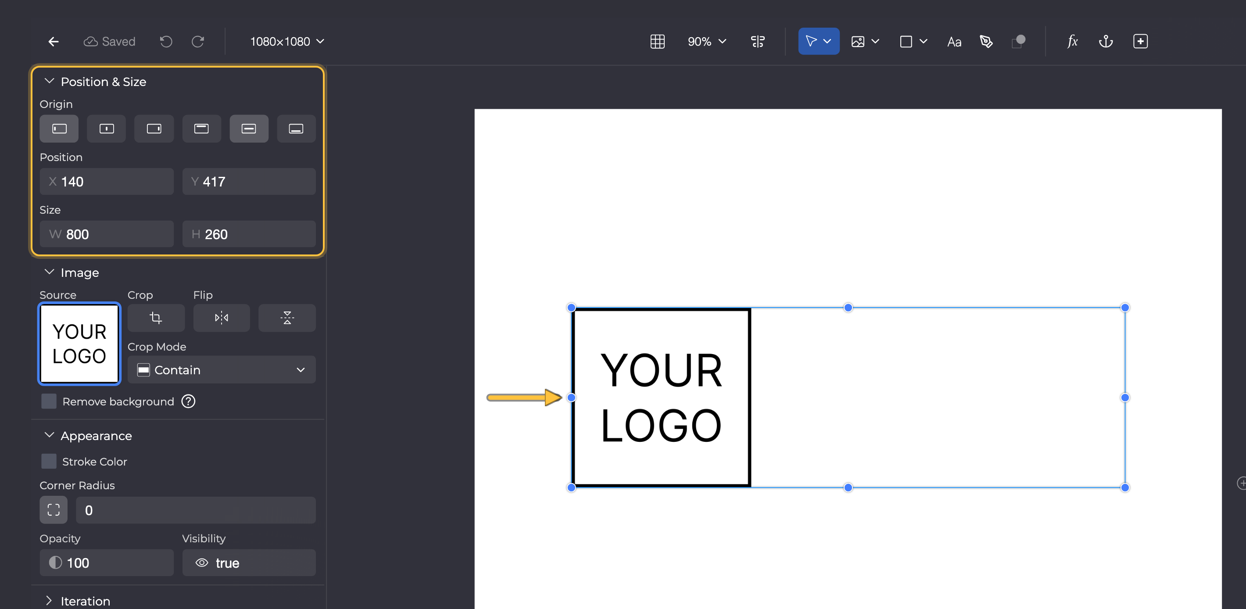Enable the Remove background checkbox

point(49,401)
